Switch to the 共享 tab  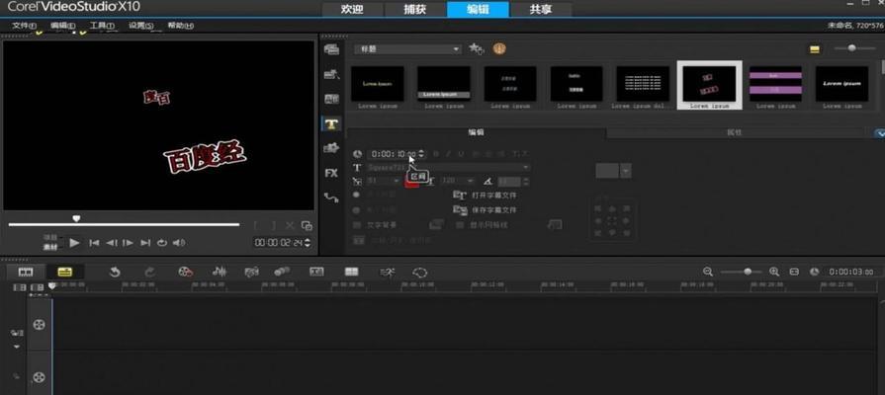[x=540, y=10]
